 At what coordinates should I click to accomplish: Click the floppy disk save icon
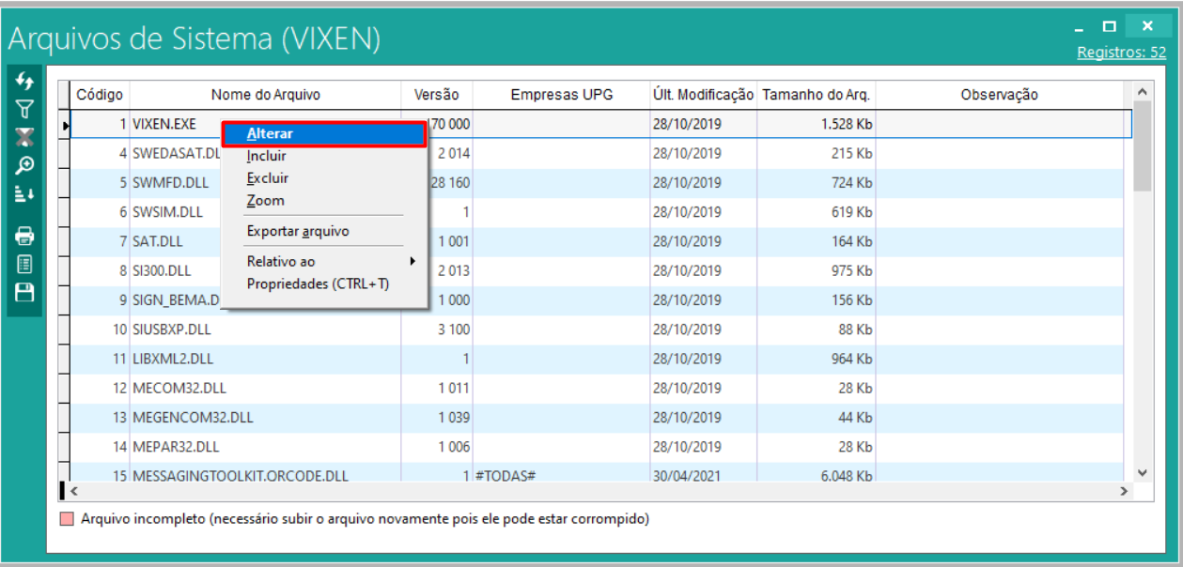pyautogui.click(x=24, y=292)
